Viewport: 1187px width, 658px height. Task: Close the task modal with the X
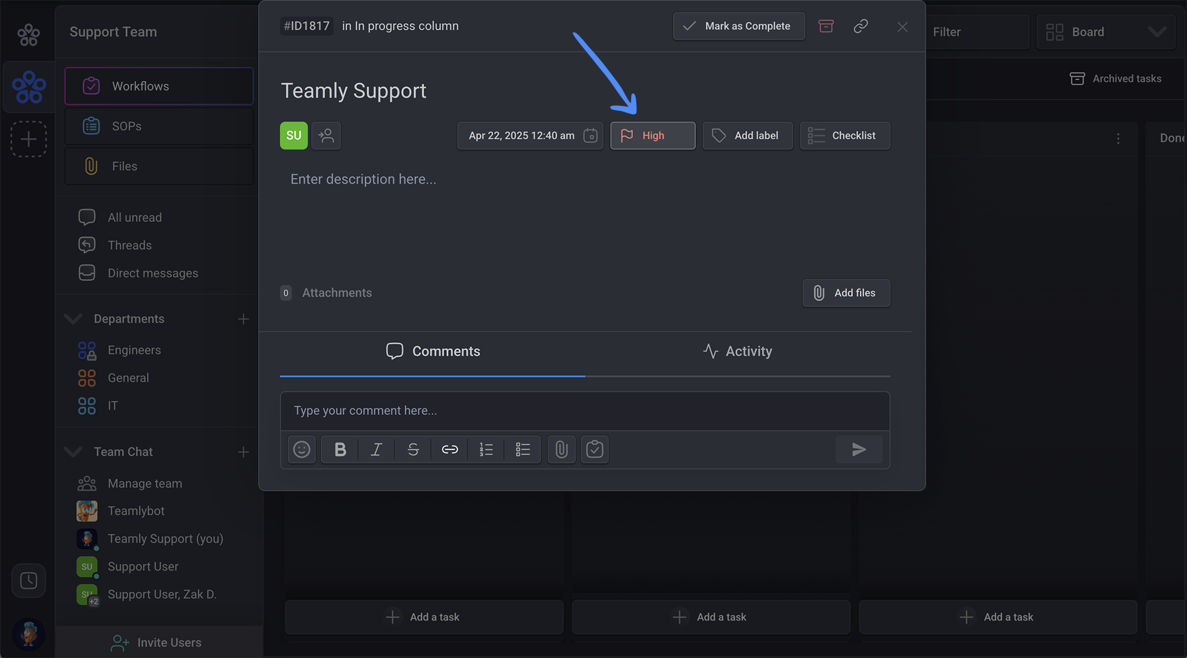coord(902,27)
